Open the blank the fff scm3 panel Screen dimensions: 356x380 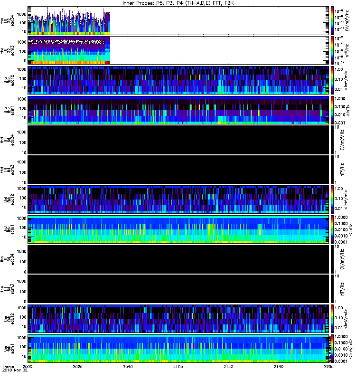(178, 289)
